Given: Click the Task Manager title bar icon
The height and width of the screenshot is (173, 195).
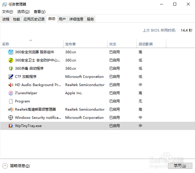Looking at the screenshot, I should click(5, 4).
